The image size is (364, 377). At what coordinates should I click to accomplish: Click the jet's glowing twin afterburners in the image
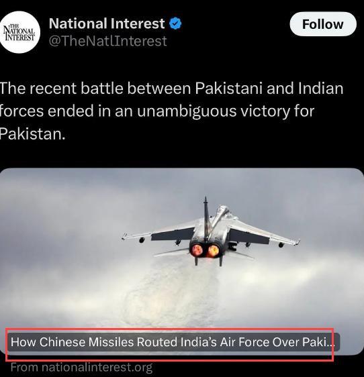pos(206,250)
